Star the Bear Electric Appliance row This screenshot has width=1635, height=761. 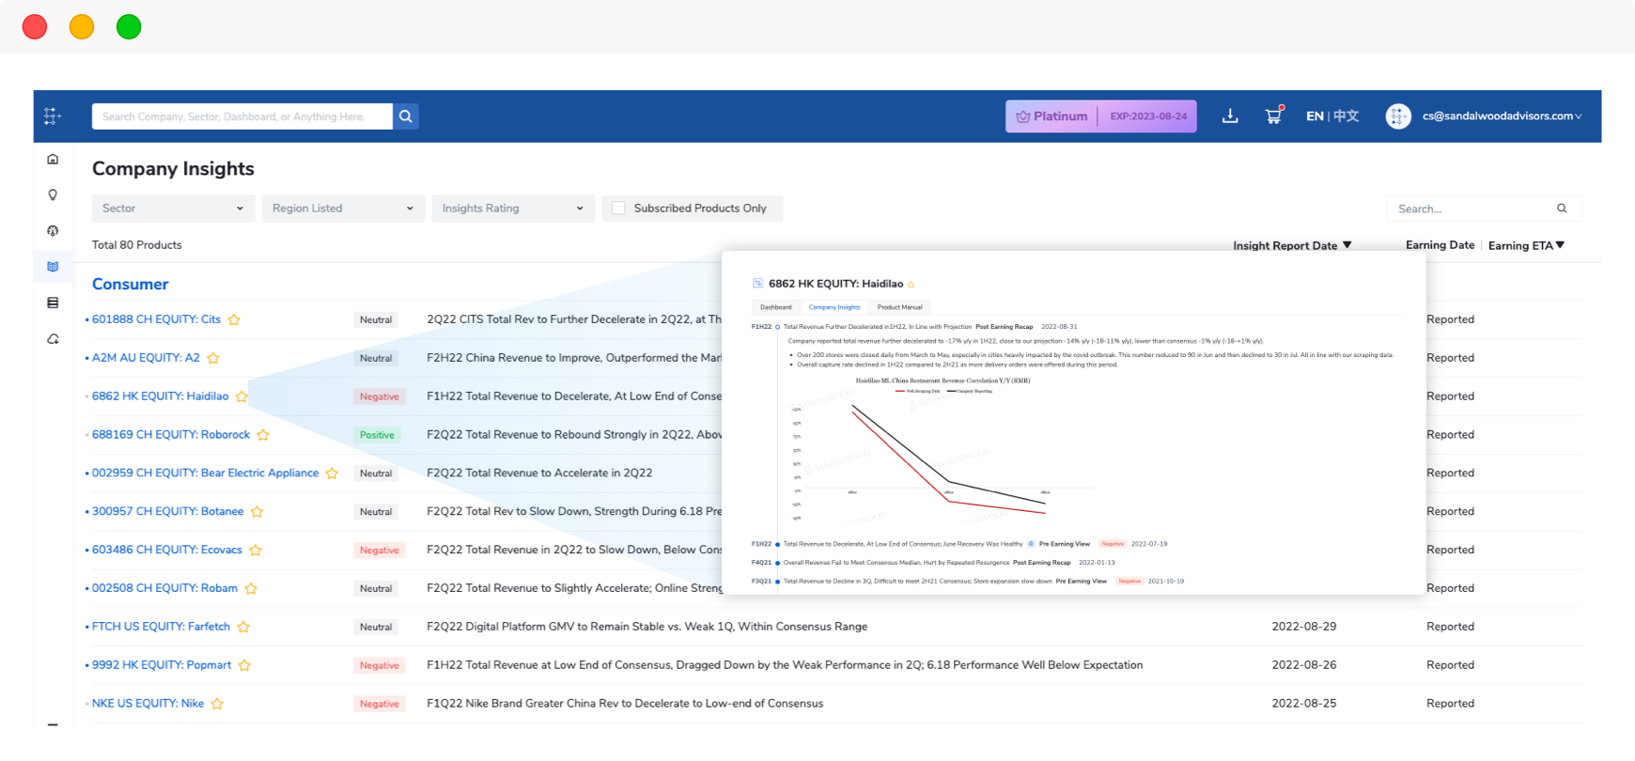pyautogui.click(x=332, y=474)
